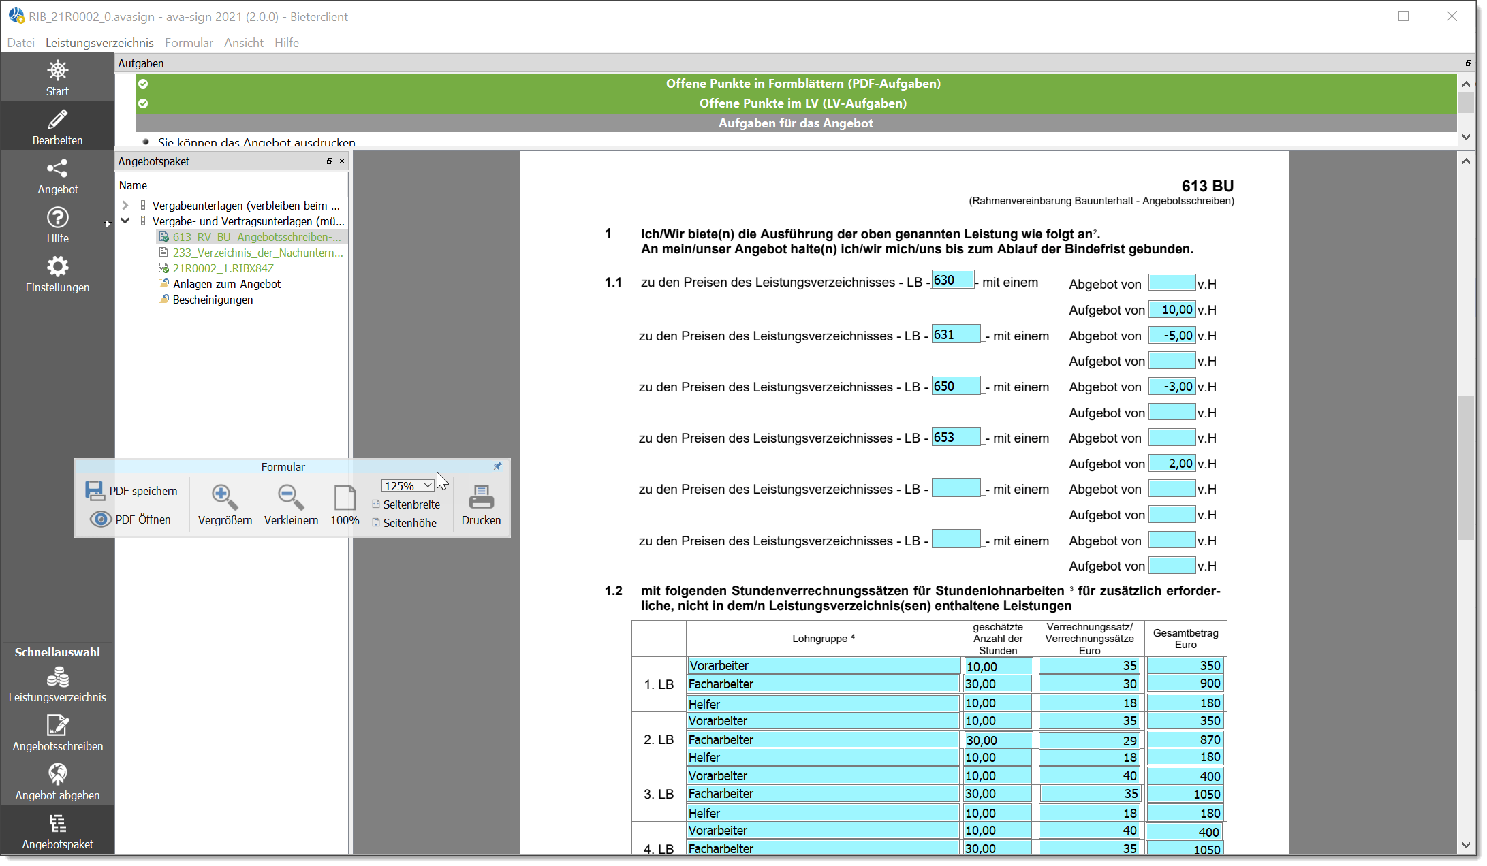This screenshot has height=866, width=1487.
Task: Click empty Abgebot field for LB 630
Action: tap(1172, 283)
